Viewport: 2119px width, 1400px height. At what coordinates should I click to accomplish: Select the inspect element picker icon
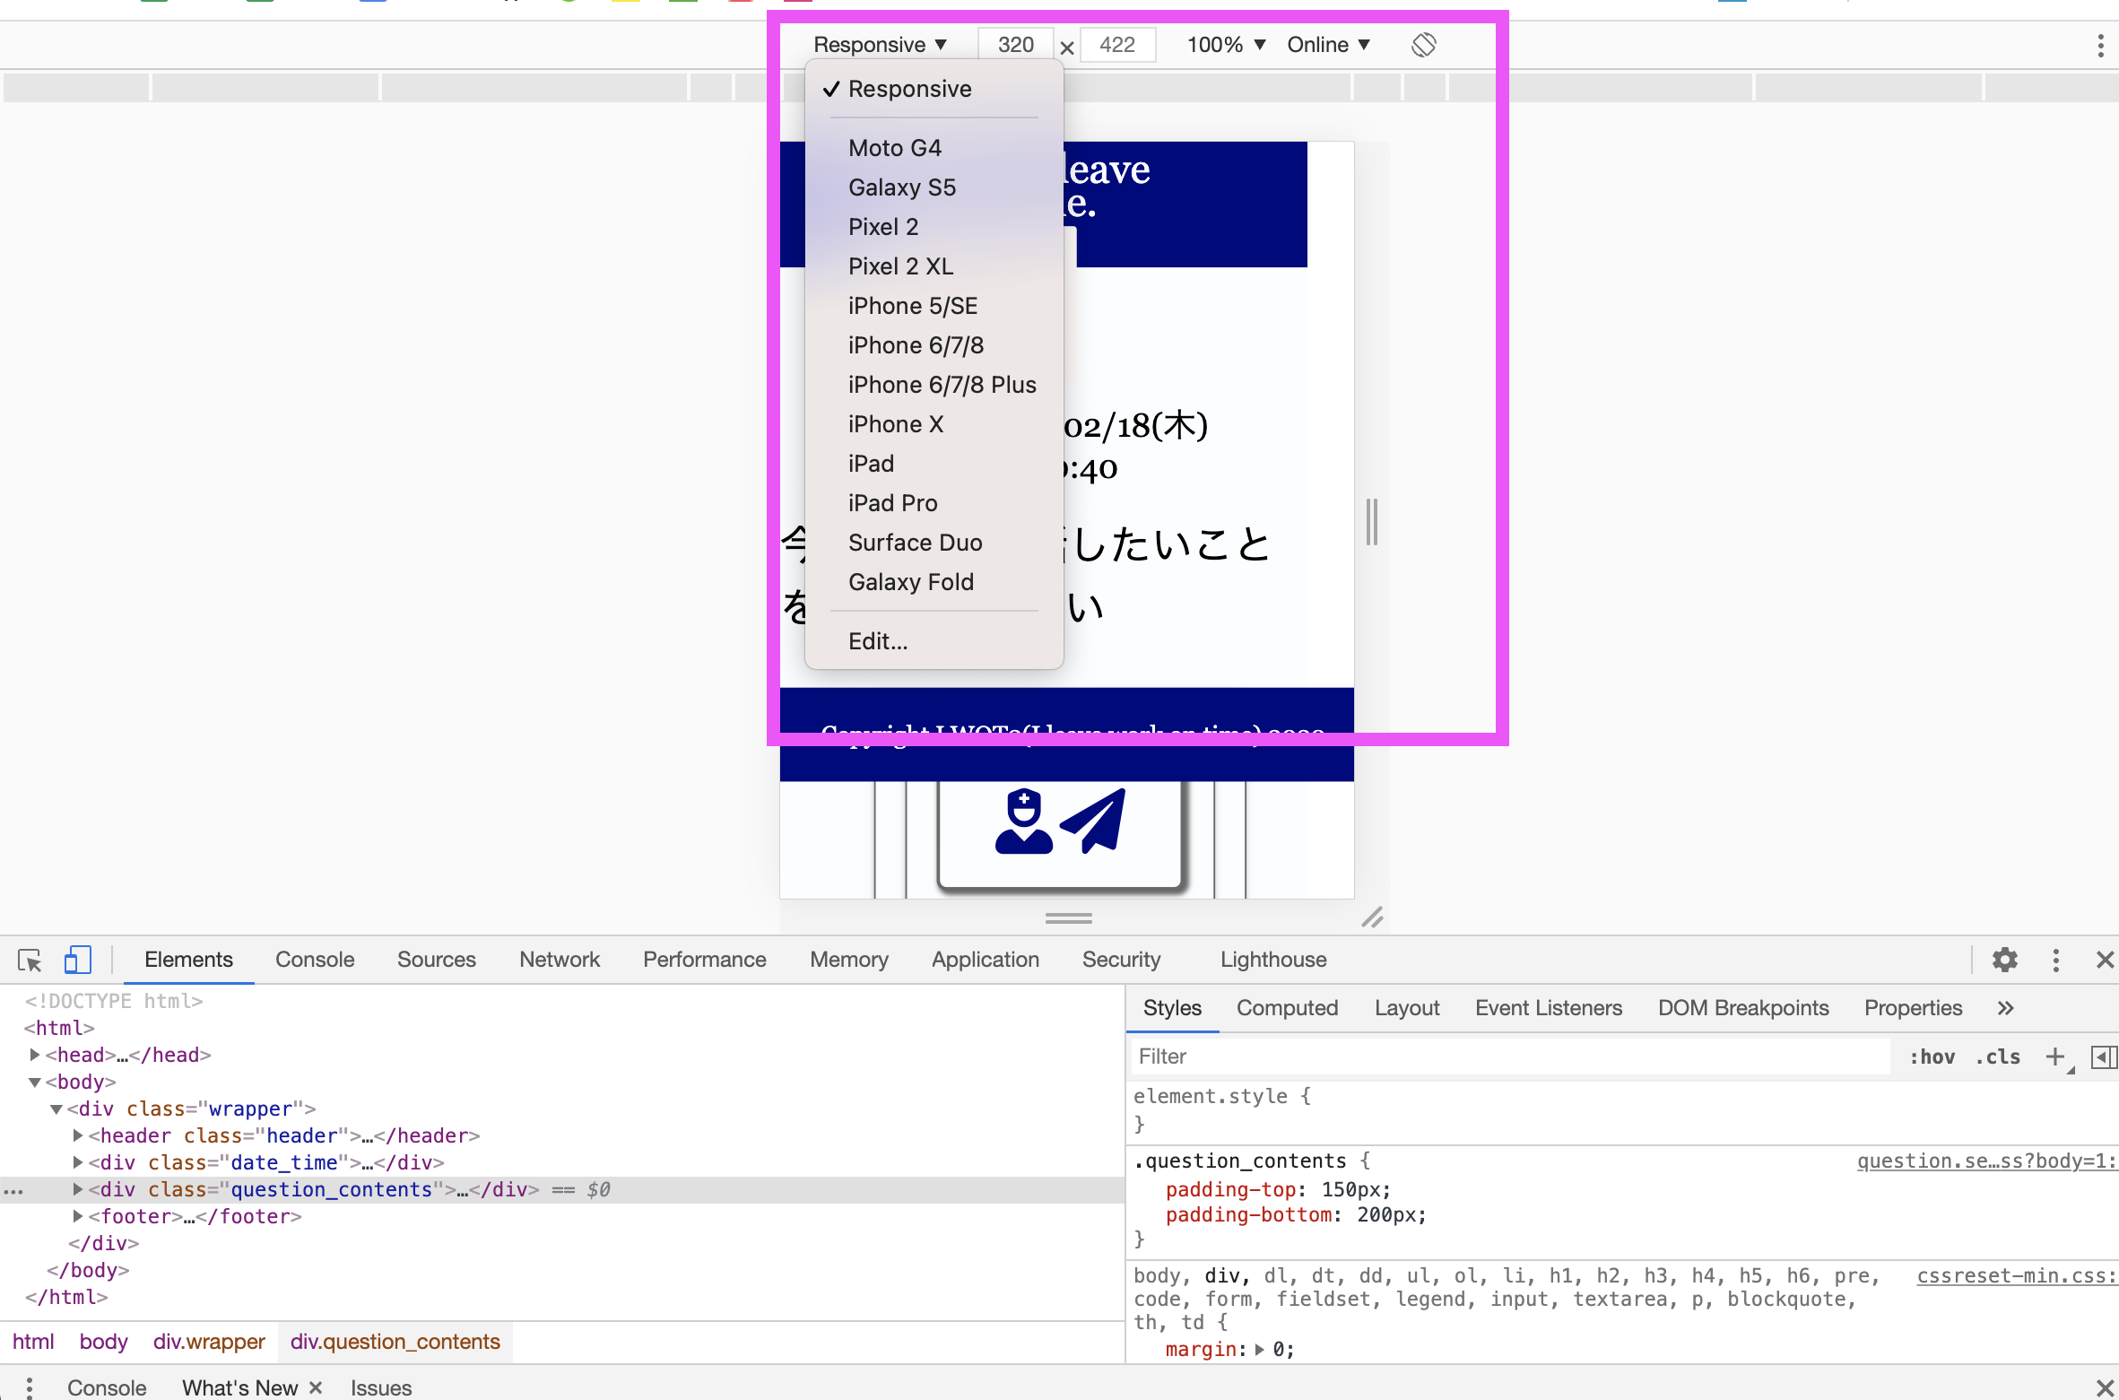click(x=30, y=961)
